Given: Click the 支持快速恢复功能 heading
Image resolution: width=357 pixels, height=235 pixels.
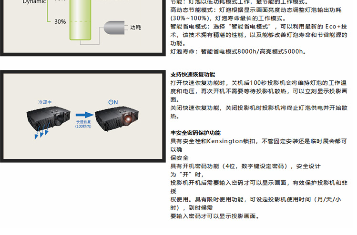Looking at the screenshot, I should [x=193, y=75].
